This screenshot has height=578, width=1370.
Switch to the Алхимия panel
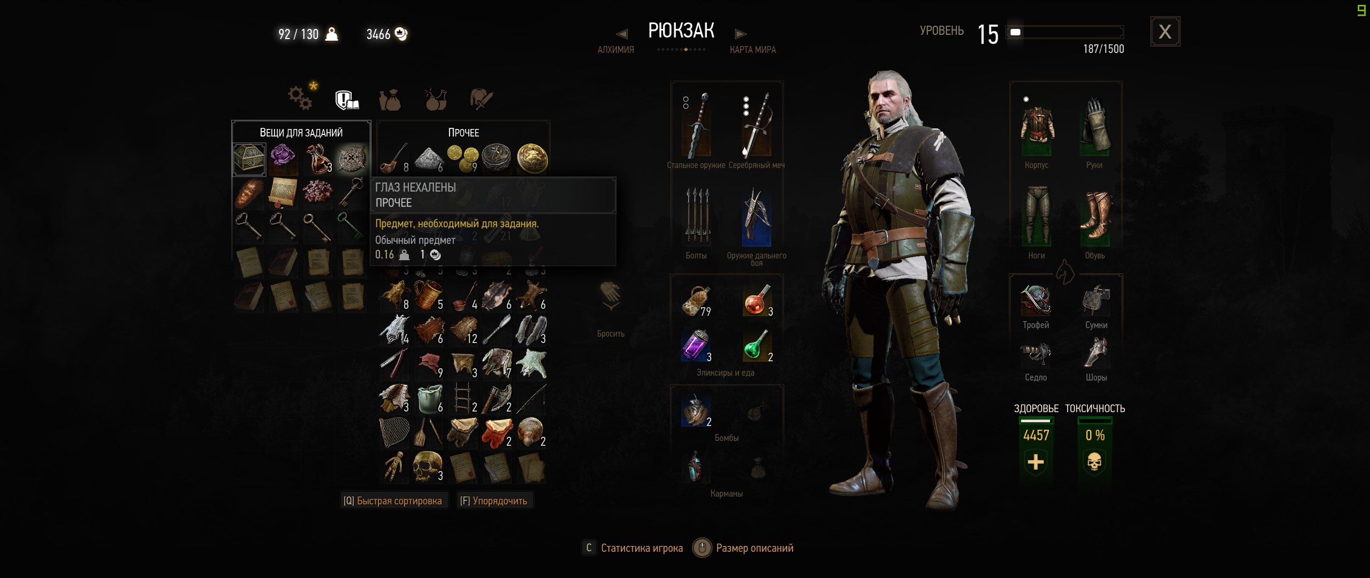(615, 50)
